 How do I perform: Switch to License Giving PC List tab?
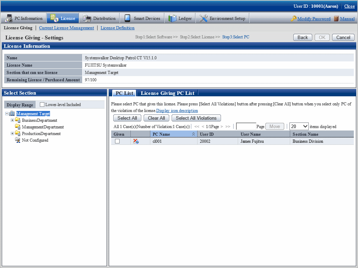coord(167,93)
